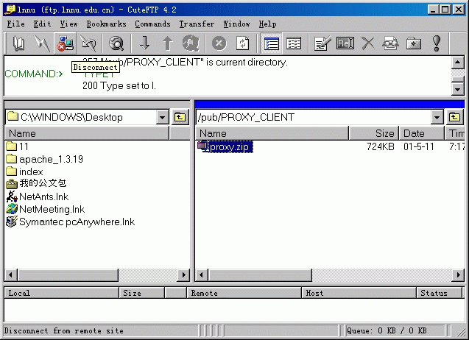Click the Upload up-arrow icon
This screenshot has height=340, width=469.
click(167, 43)
